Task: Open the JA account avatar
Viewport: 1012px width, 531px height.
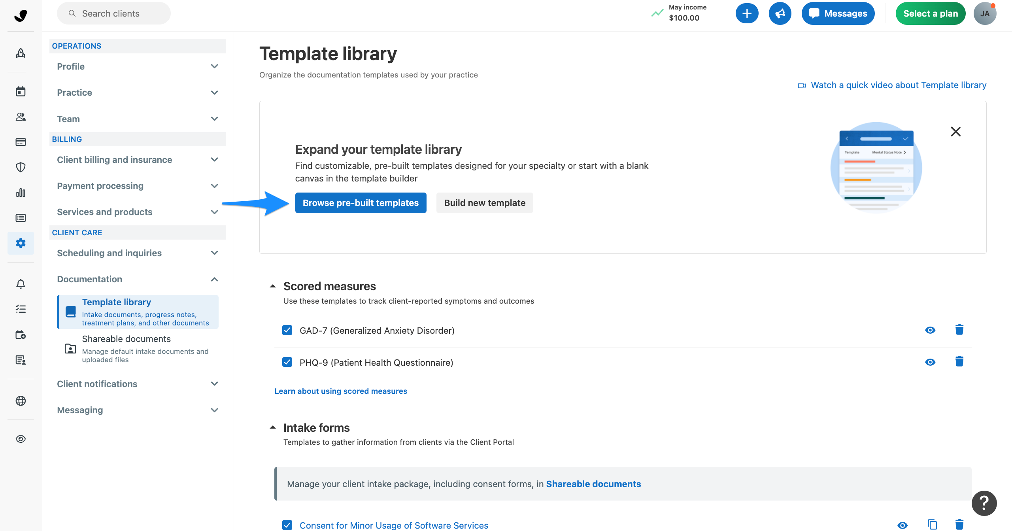Action: tap(985, 13)
